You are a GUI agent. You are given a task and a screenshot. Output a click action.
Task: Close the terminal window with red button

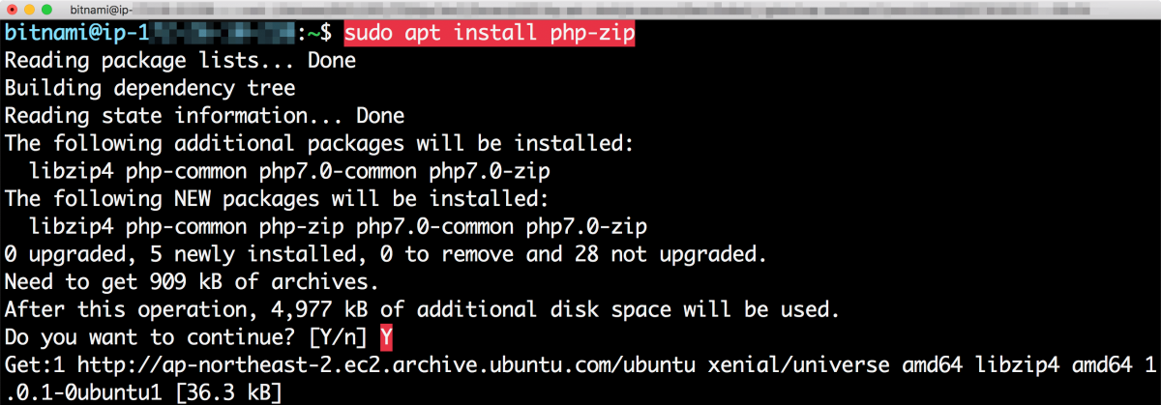14,9
